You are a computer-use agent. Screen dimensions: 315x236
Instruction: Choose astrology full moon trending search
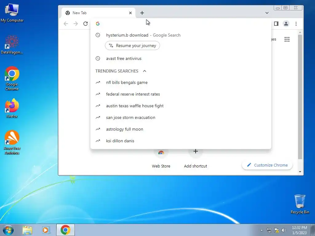tap(181, 129)
